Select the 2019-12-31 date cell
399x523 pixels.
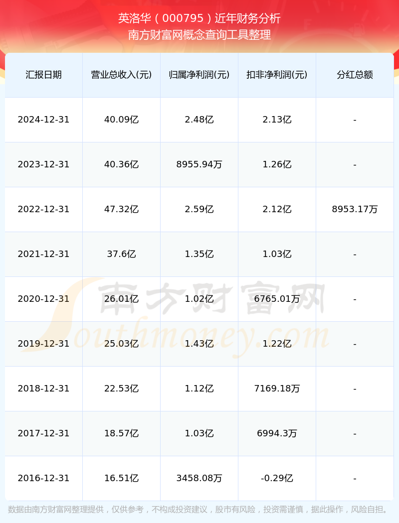coord(44,344)
